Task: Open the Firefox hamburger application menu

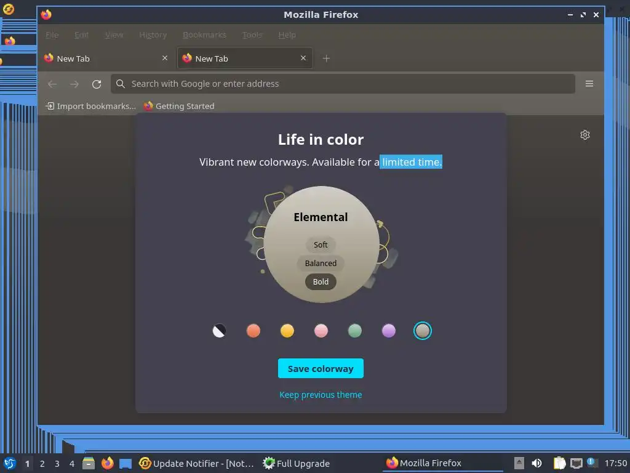Action: pos(589,84)
